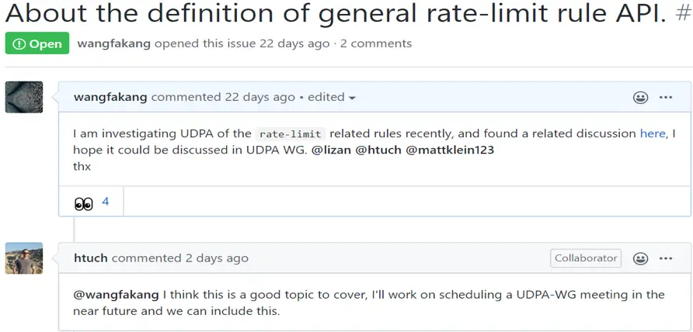Open options menu on htuch's comment

tap(666, 258)
